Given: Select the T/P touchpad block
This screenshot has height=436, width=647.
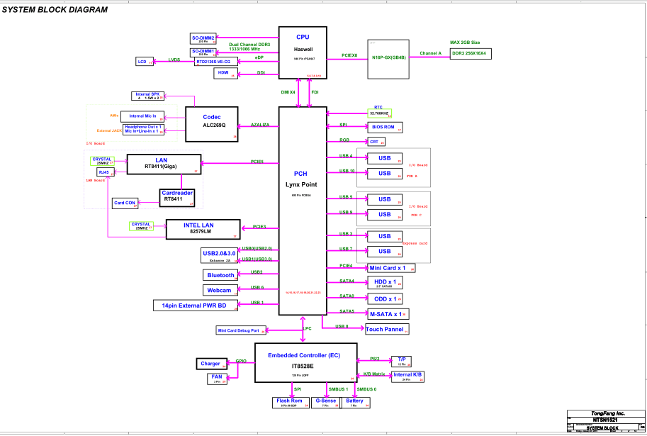Looking at the screenshot, I should point(402,362).
